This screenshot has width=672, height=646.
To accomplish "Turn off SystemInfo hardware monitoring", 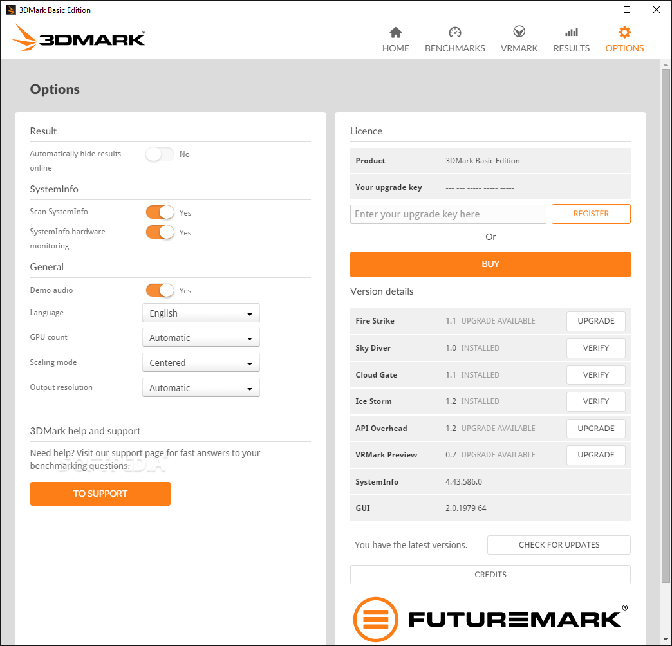I will coord(160,232).
